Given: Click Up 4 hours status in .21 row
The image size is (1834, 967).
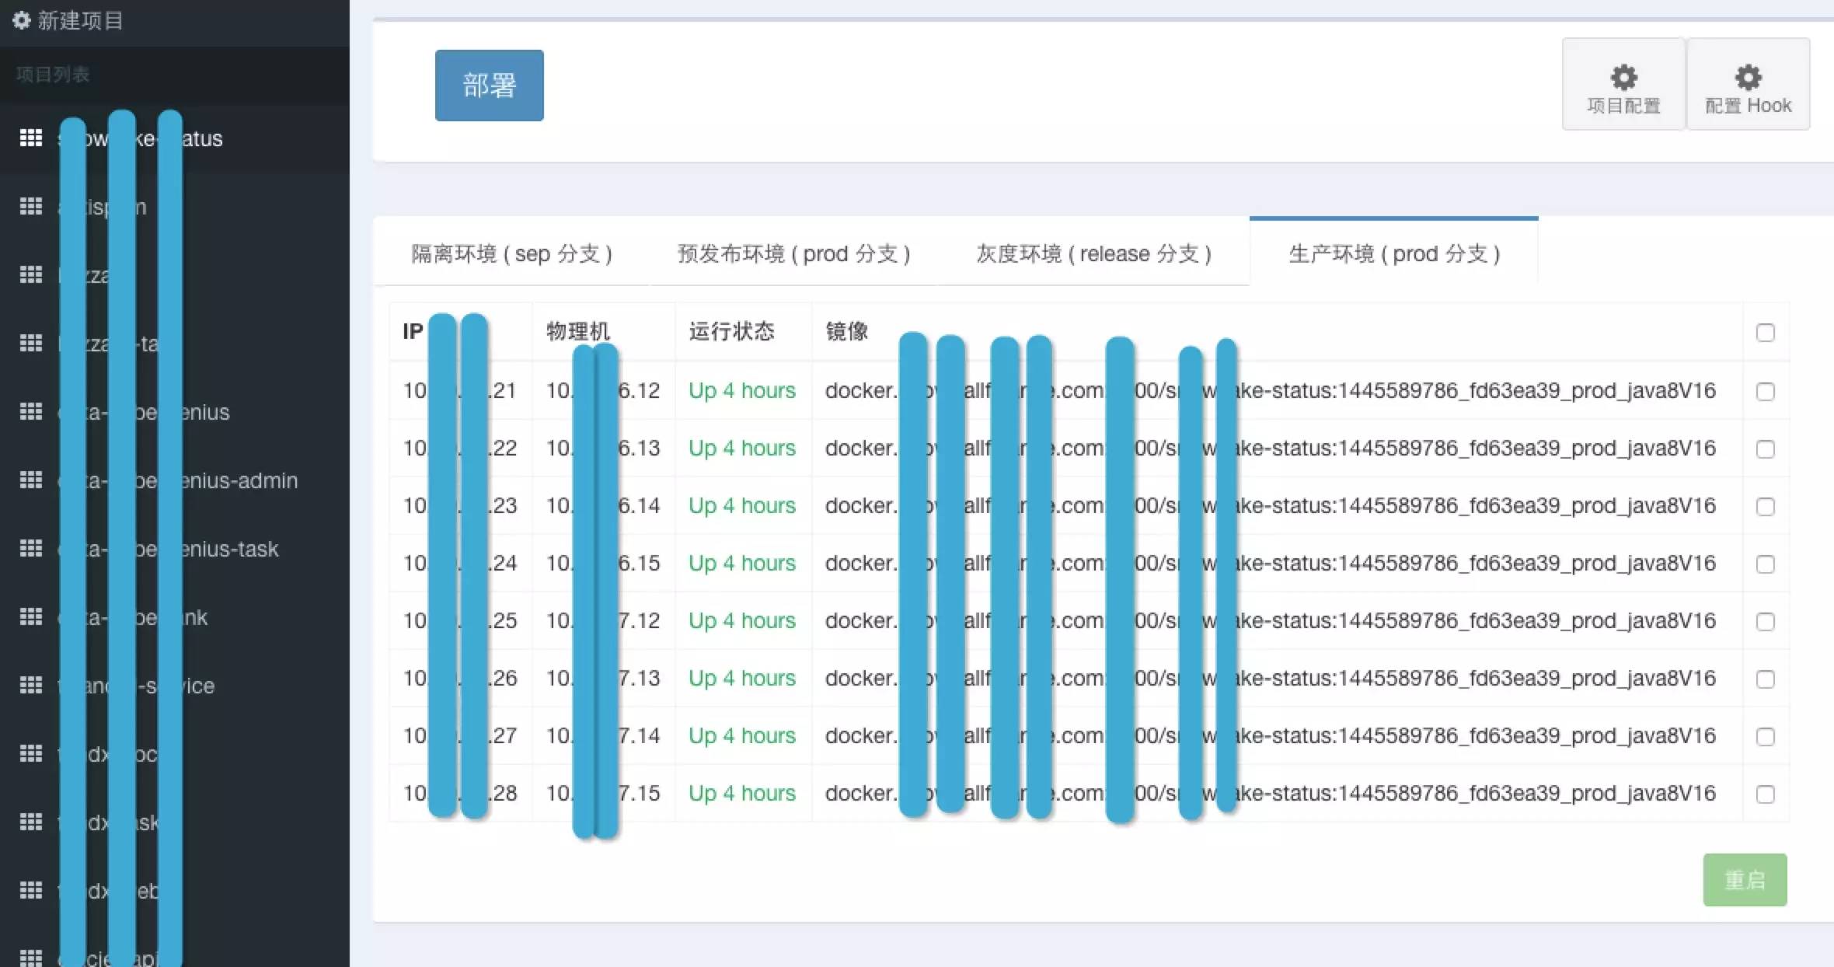Looking at the screenshot, I should coord(742,390).
